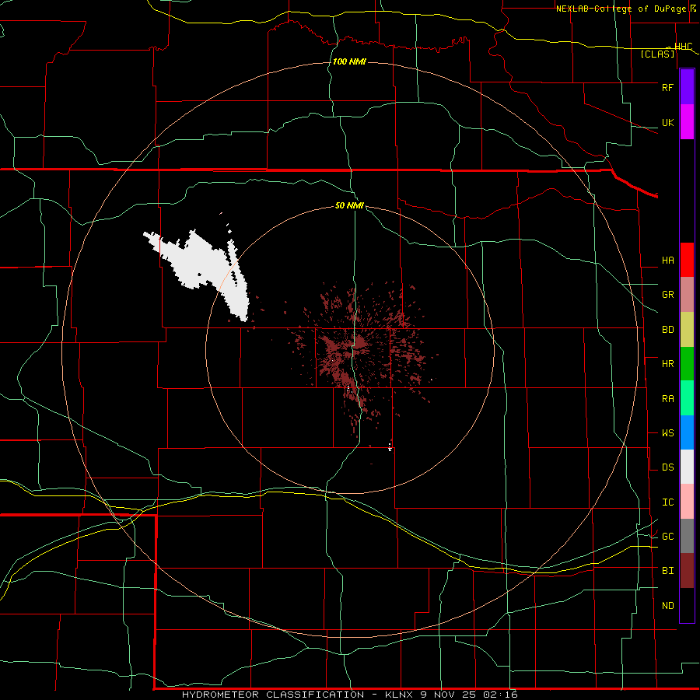This screenshot has height=700, width=700.
Task: Click the red HA color swatch
Action: 687,260
